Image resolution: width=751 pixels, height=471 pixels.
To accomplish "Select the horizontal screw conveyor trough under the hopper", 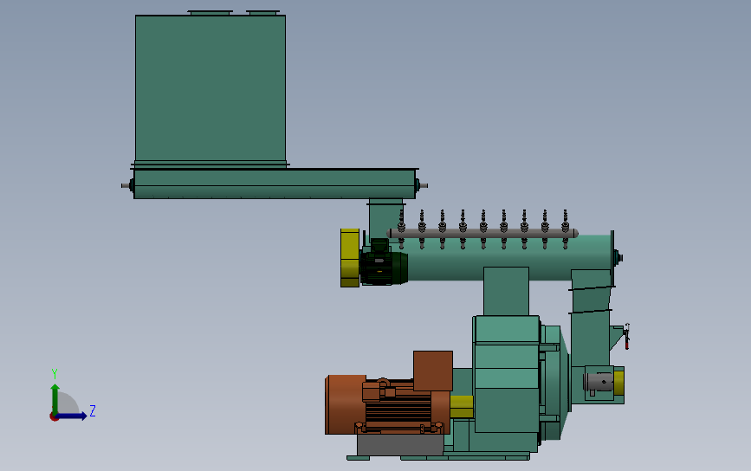I will [x=274, y=184].
